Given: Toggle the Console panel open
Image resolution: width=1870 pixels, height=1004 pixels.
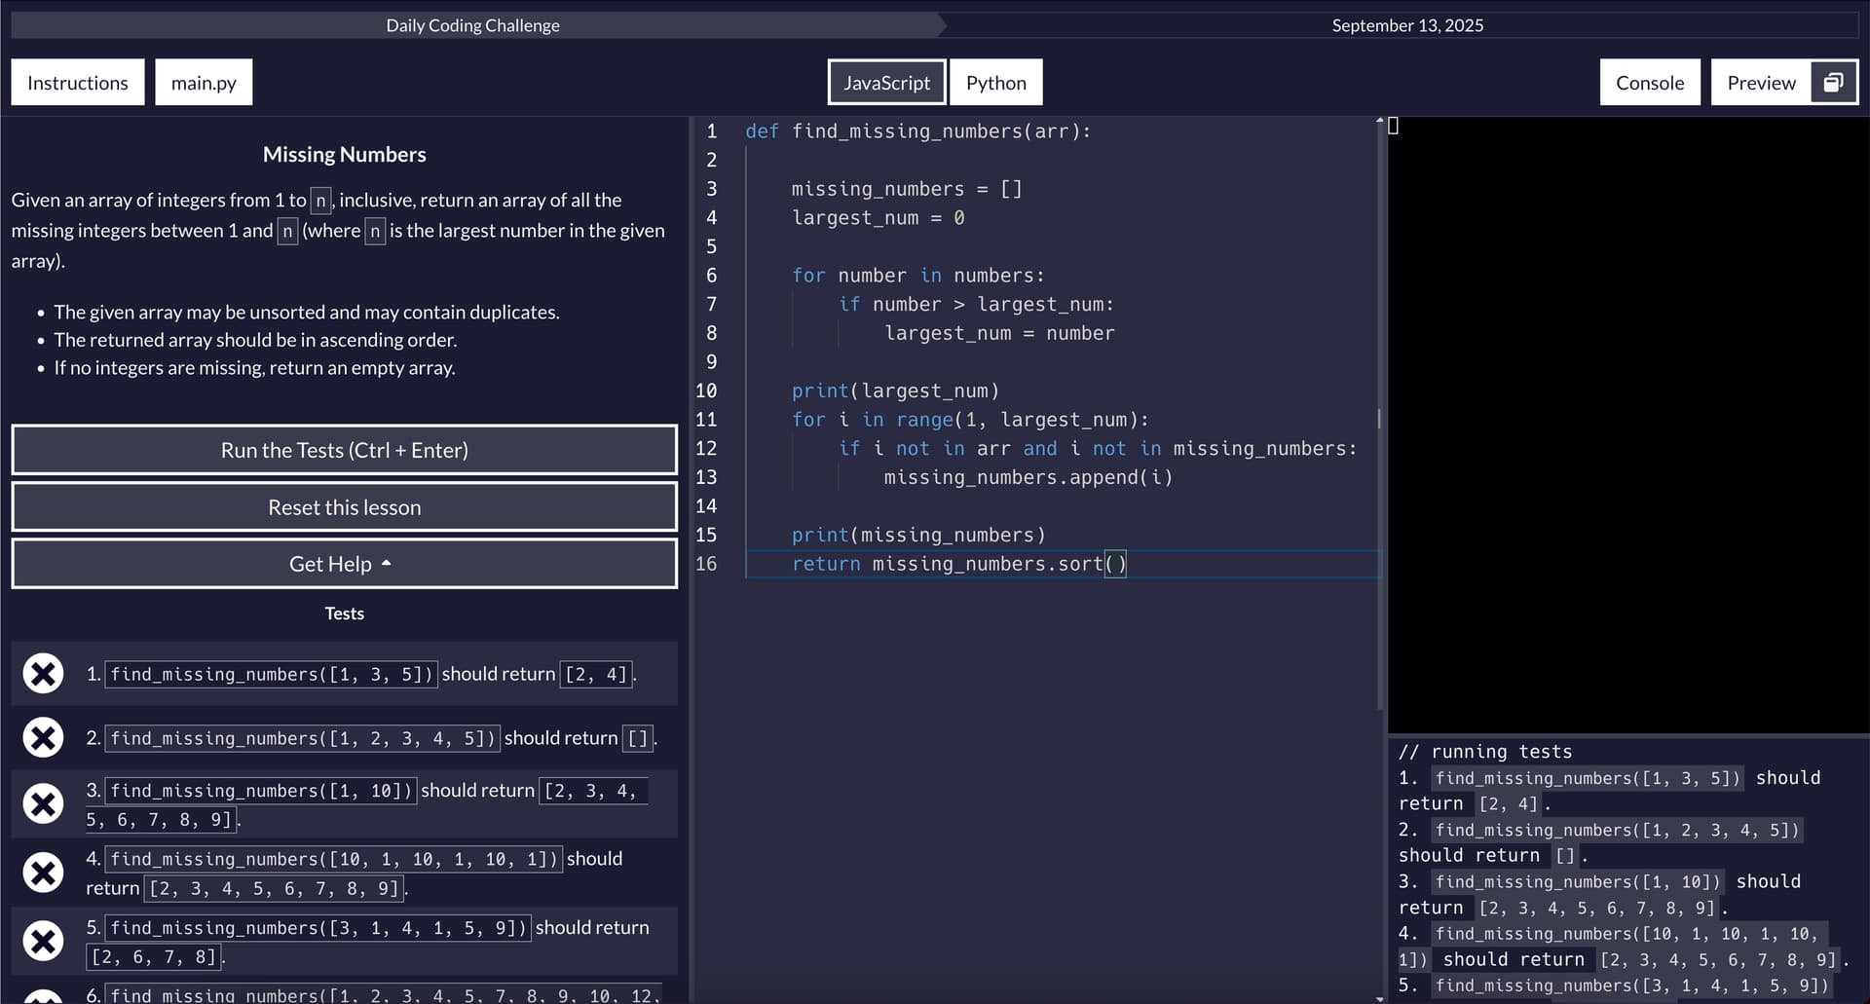Looking at the screenshot, I should coord(1650,82).
